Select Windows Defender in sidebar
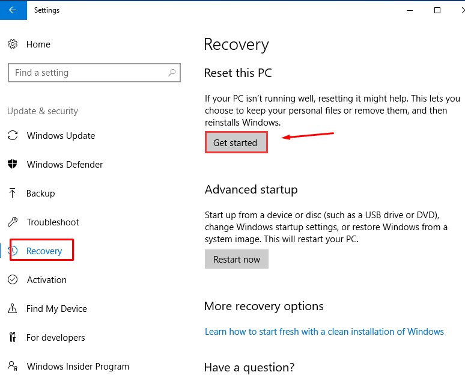The image size is (465, 375). (65, 164)
